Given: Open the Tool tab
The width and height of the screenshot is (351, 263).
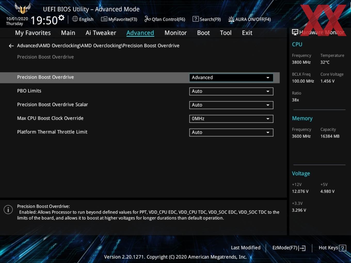Looking at the screenshot, I should click(x=226, y=33).
